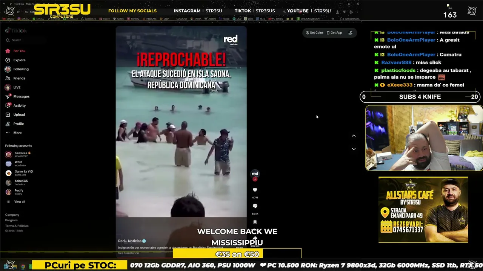Open Messages inbox
The image size is (483, 271).
pos(17,96)
